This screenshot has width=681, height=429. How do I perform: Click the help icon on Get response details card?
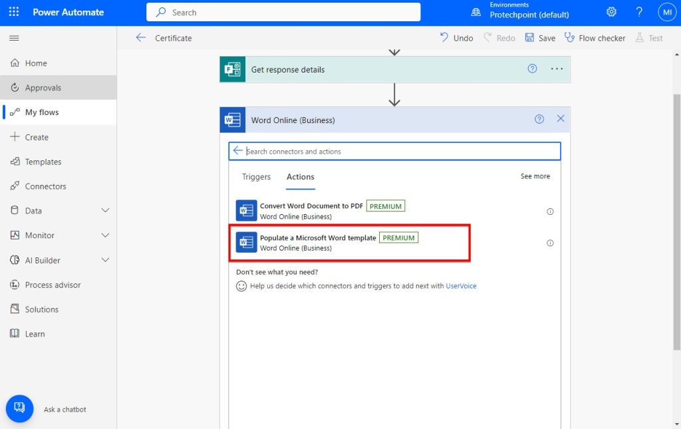tap(532, 69)
